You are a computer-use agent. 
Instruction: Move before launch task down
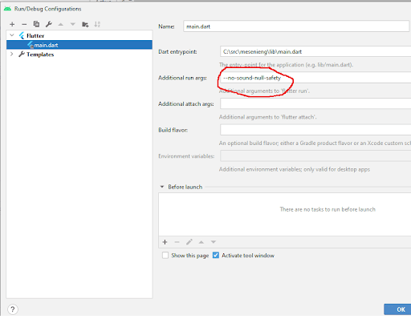(214, 242)
